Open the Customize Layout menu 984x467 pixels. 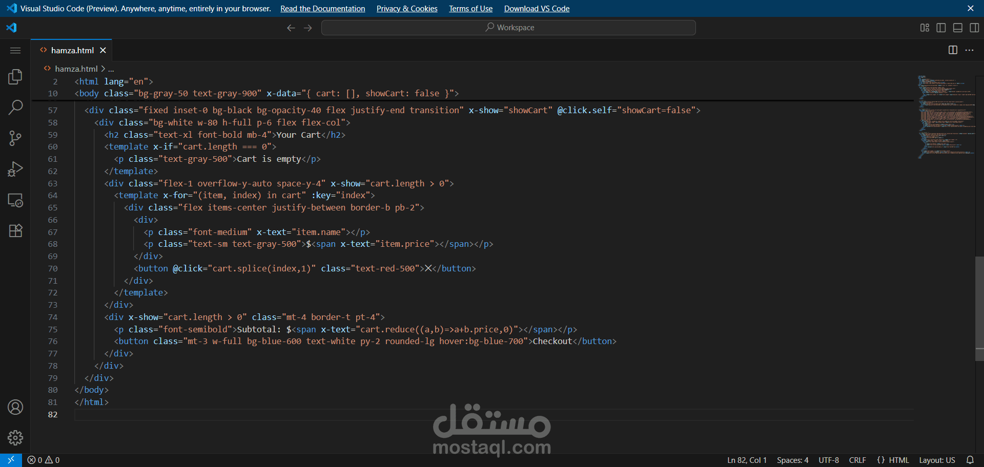click(925, 28)
